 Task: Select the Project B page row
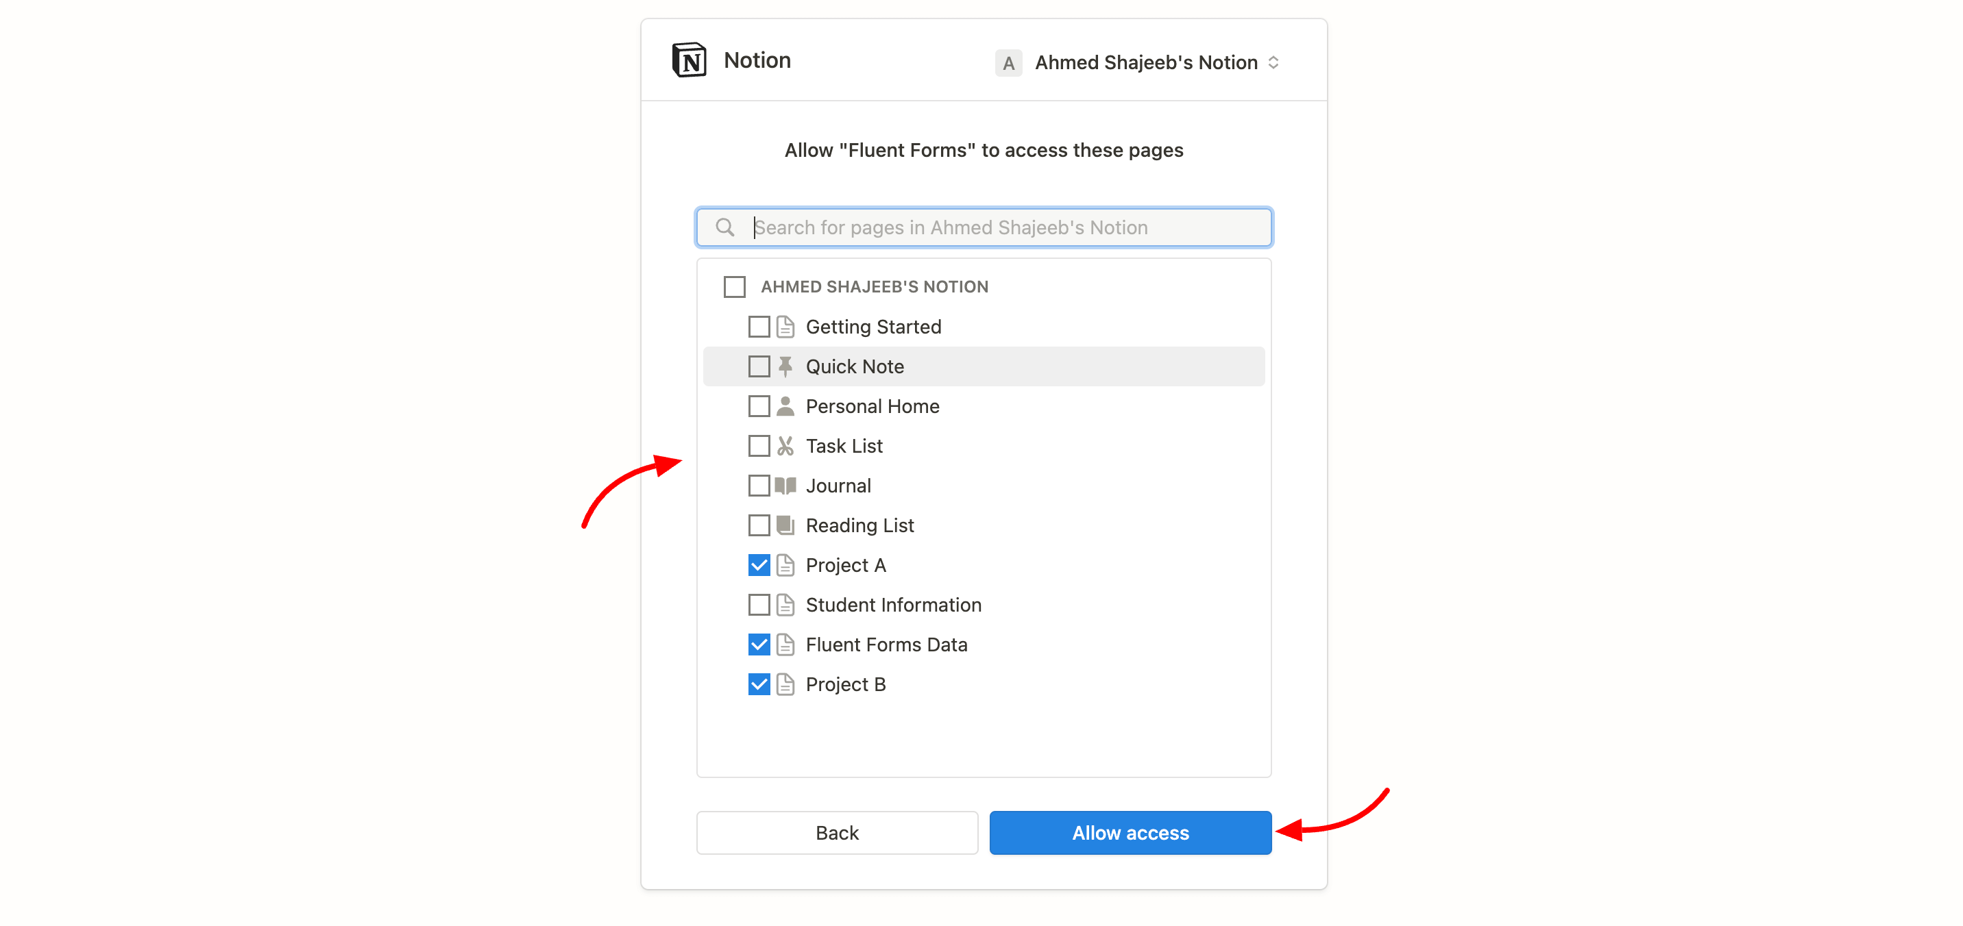coord(845,684)
